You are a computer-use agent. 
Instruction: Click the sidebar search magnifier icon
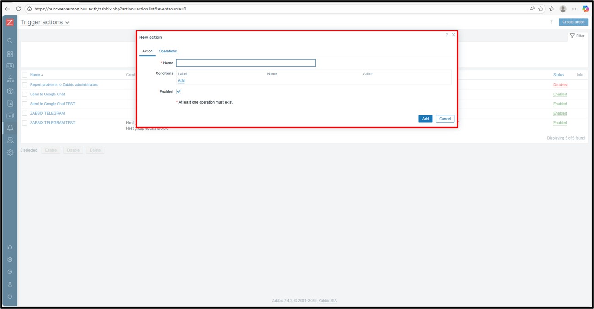tap(10, 41)
